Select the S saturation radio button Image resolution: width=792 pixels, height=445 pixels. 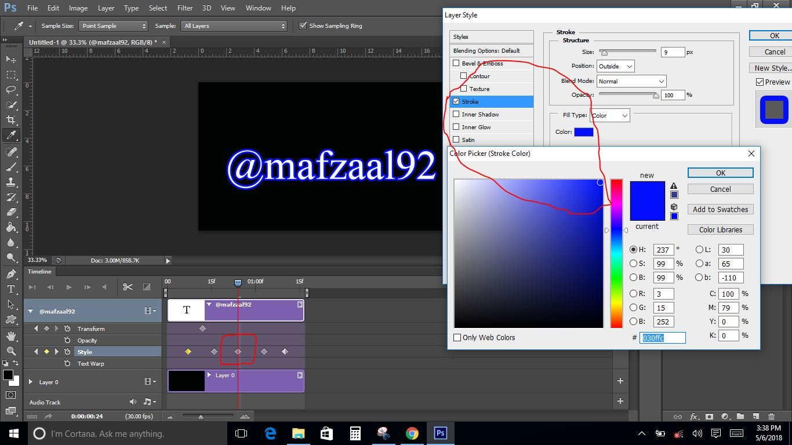634,264
